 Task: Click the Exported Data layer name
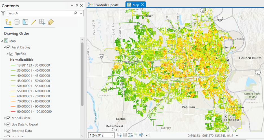[x=21, y=131]
